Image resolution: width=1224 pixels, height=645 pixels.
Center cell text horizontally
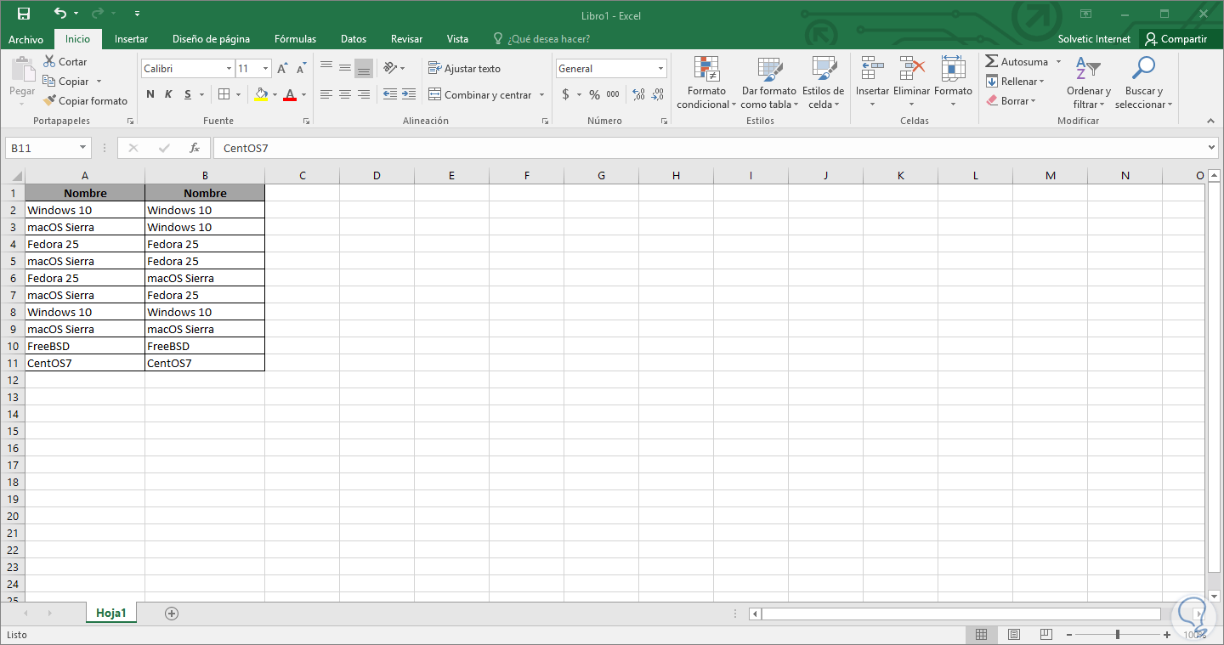coord(345,94)
